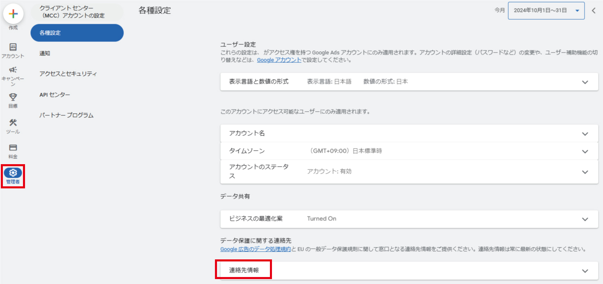603x284 pixels.
Task: Select the Admin gear icon
Action: click(13, 173)
